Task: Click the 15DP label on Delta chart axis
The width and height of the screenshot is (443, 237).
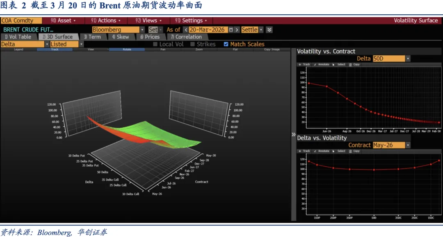Action: click(317, 218)
